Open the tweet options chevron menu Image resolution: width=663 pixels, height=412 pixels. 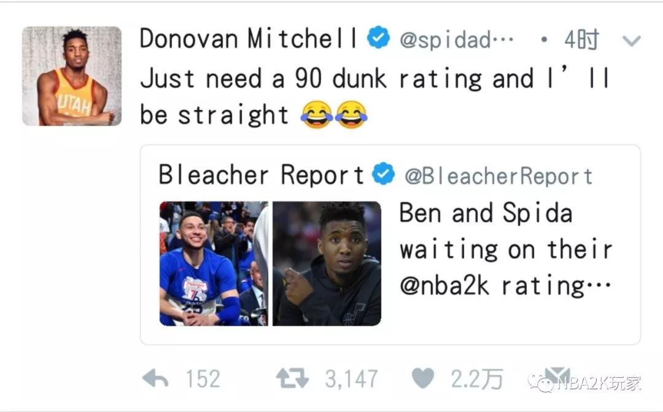point(631,41)
